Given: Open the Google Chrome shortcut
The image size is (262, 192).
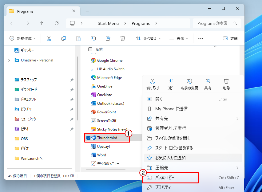Looking at the screenshot, I should 109,61.
